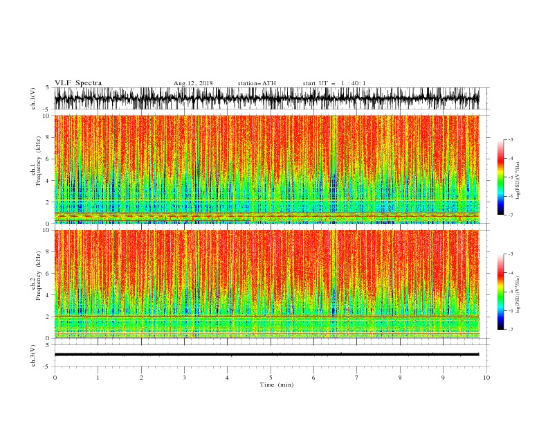The image size is (548, 424).
Task: Click the ch.2 spectrogram red line at 2 kHz
Action: point(266,316)
